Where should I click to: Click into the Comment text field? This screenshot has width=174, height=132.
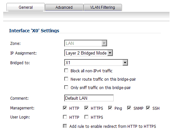click(x=89, y=98)
